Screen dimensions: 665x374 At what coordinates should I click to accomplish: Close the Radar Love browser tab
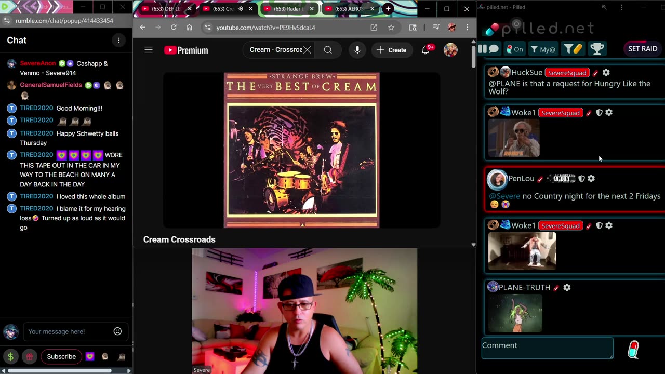pyautogui.click(x=311, y=9)
